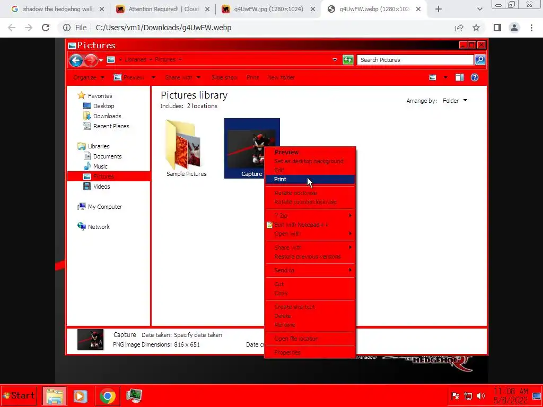
Task: Open the address bar history dropdown
Action: [x=335, y=60]
